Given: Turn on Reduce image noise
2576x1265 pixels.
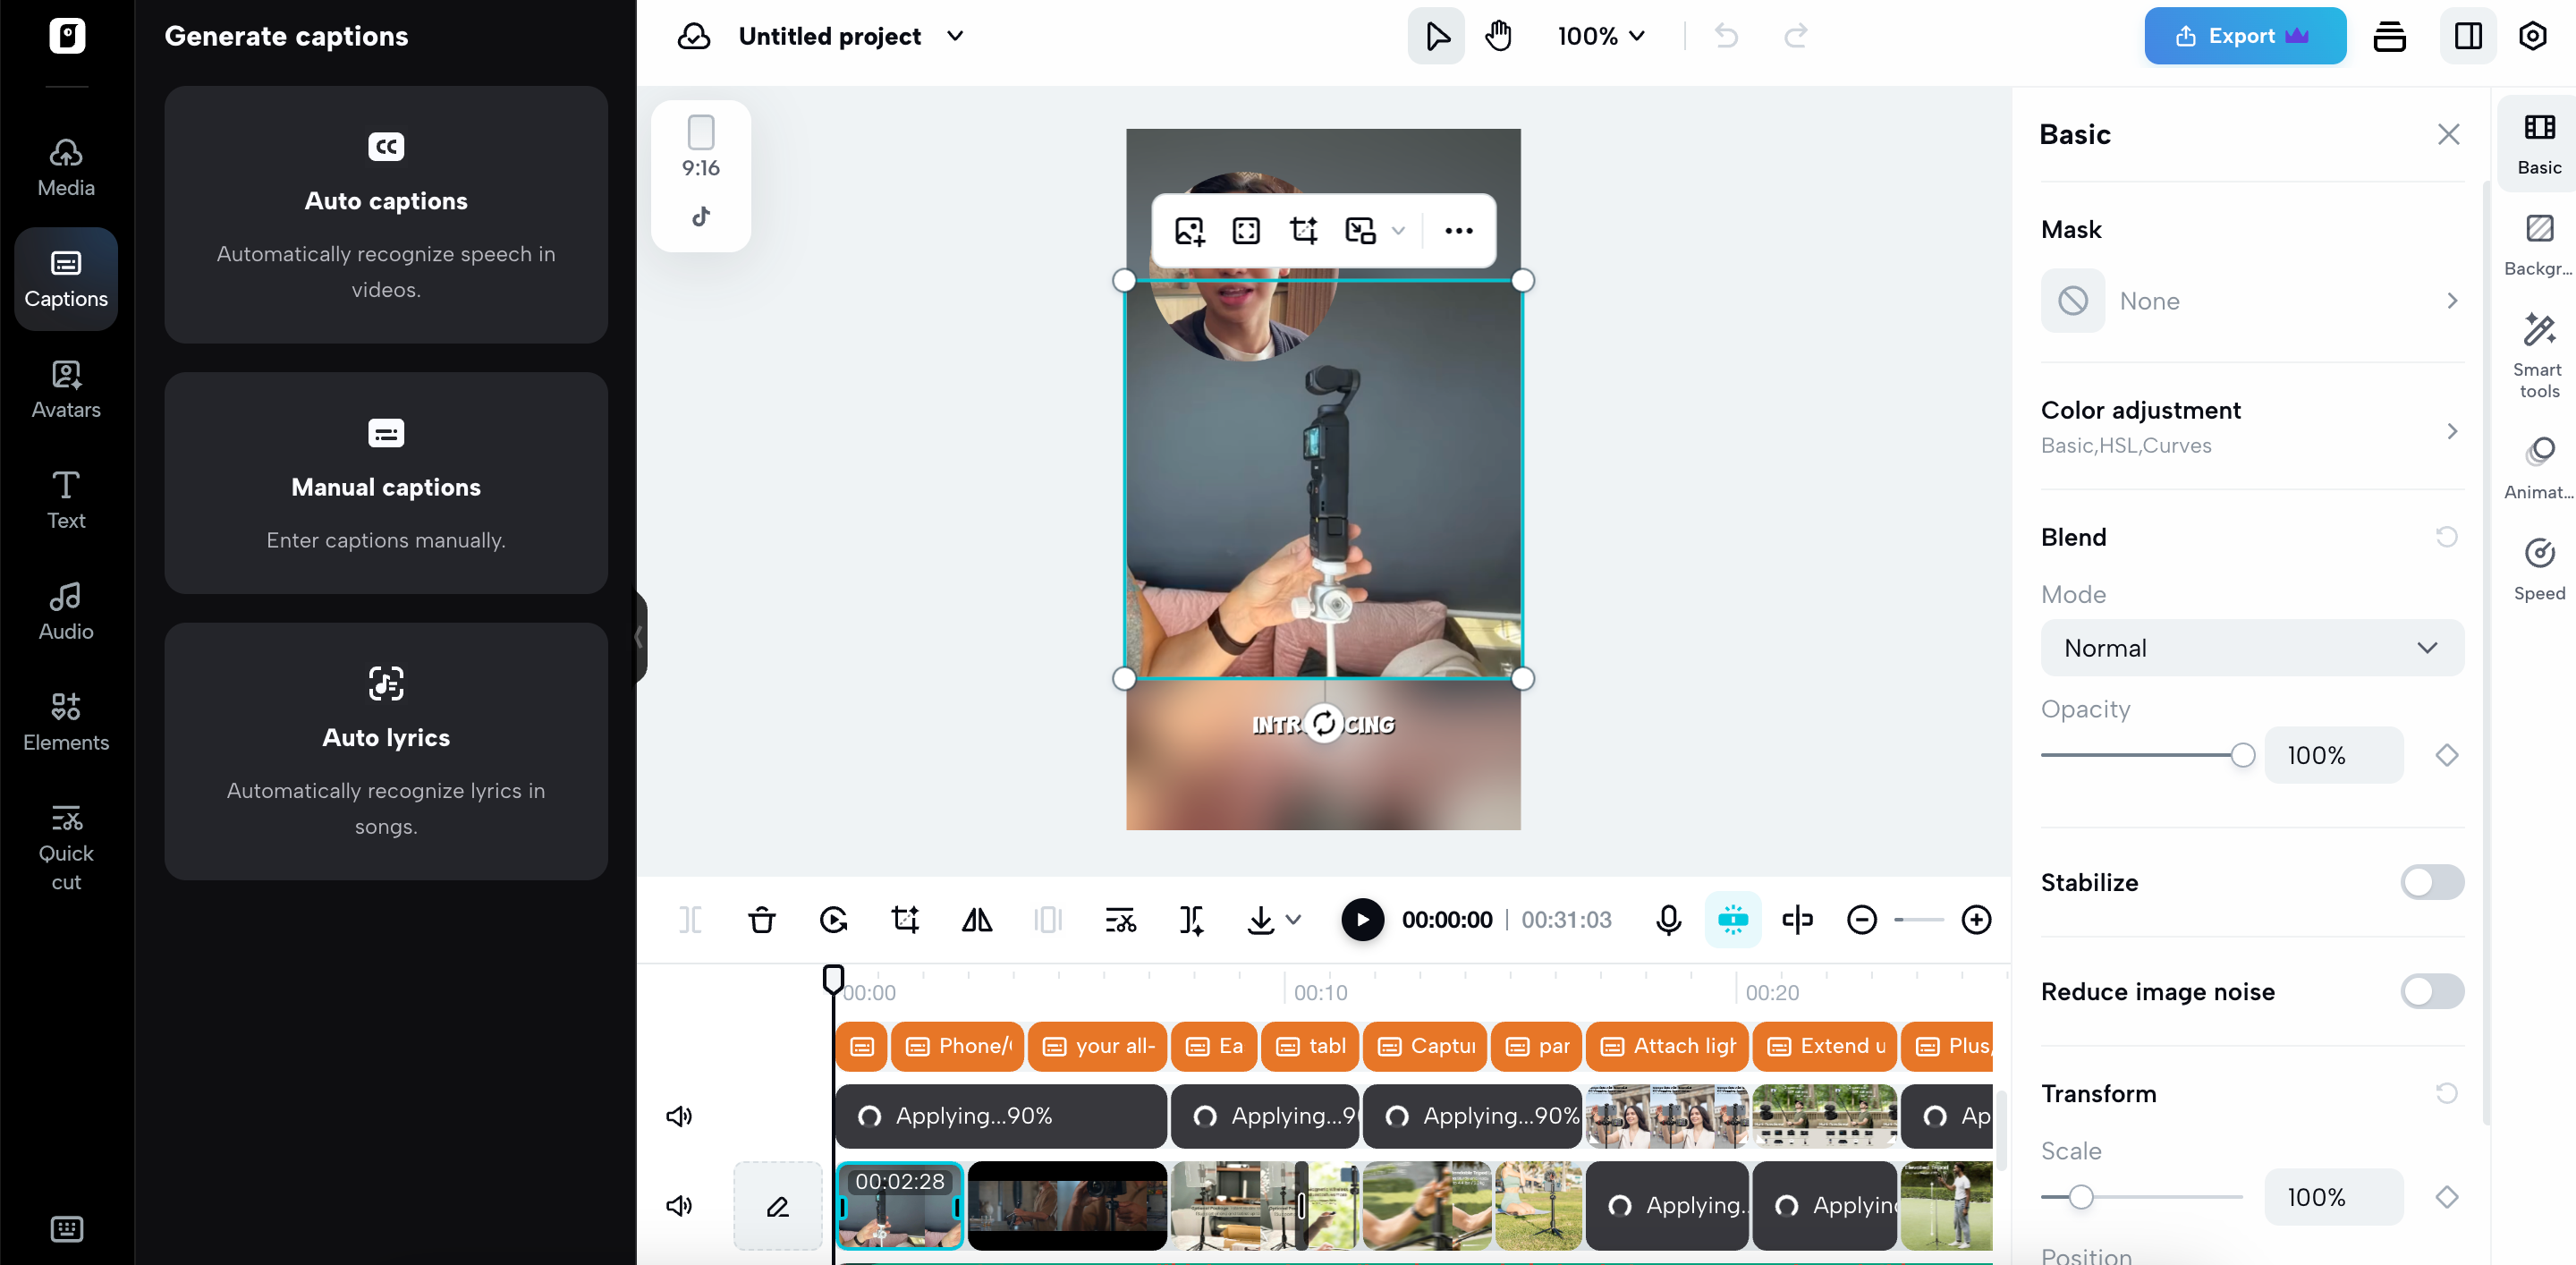Looking at the screenshot, I should coord(2430,992).
